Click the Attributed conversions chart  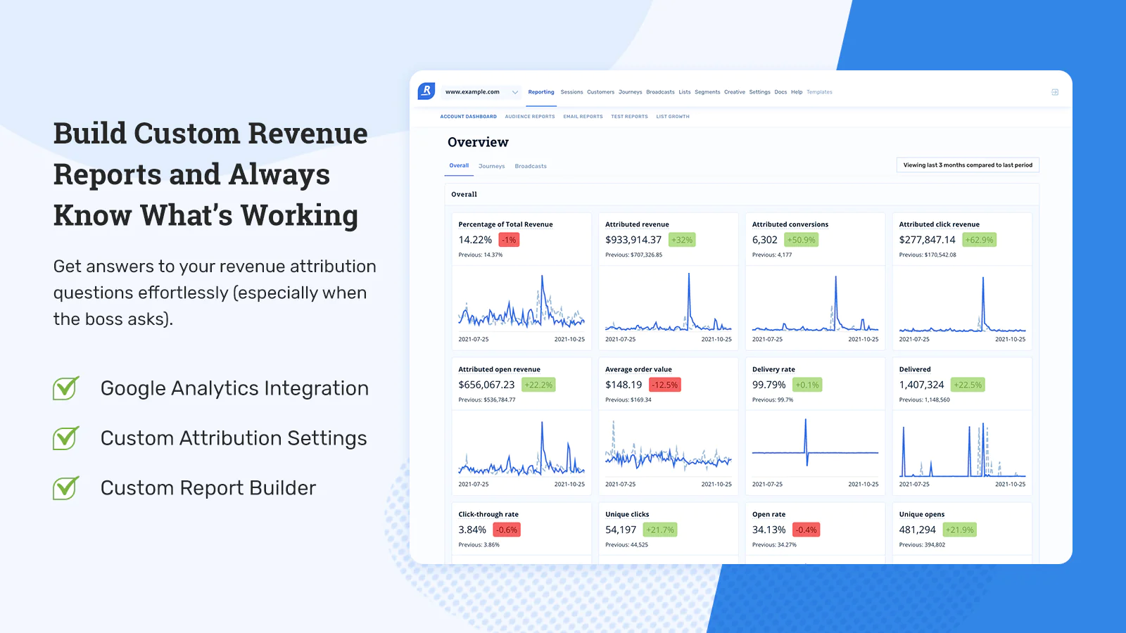point(815,302)
